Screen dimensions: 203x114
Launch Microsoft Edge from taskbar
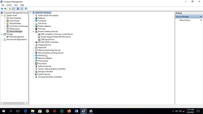[x=25, y=111]
